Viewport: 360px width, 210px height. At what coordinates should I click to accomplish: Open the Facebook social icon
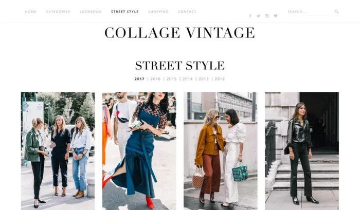(x=250, y=16)
